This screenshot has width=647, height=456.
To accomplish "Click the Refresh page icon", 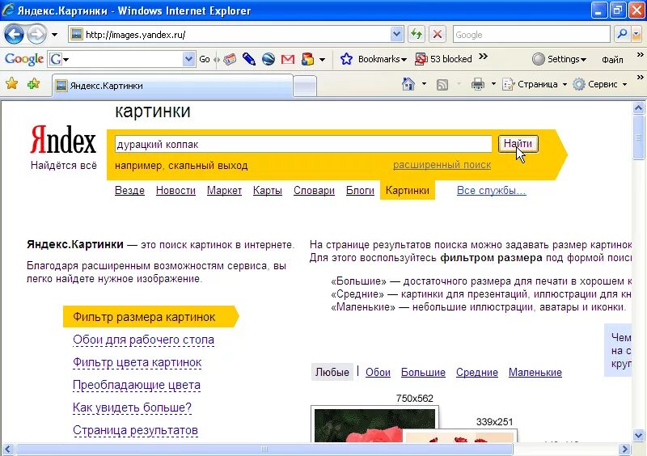I will click(x=417, y=35).
